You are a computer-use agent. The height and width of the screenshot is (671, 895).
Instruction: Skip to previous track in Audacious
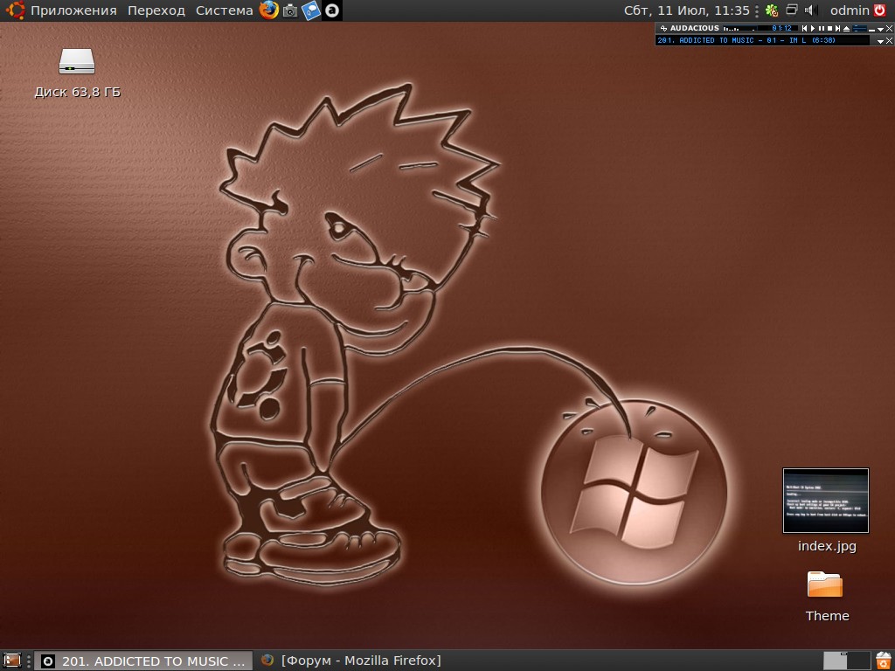tap(804, 29)
